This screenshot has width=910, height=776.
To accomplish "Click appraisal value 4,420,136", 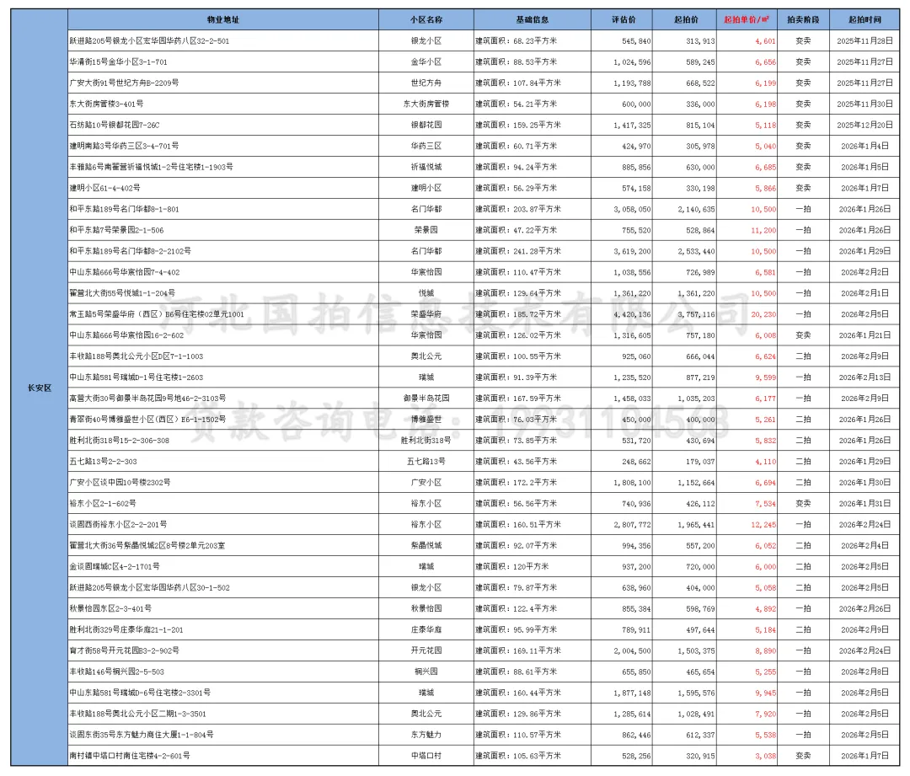I will [632, 314].
